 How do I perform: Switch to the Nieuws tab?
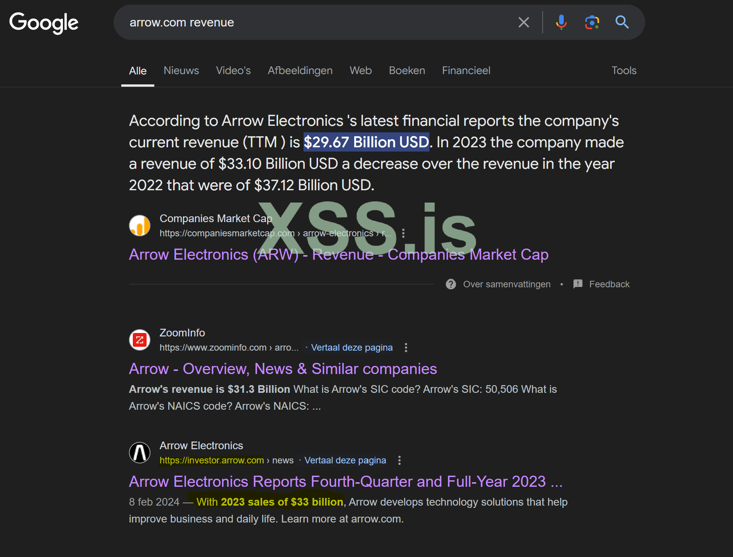pyautogui.click(x=181, y=71)
